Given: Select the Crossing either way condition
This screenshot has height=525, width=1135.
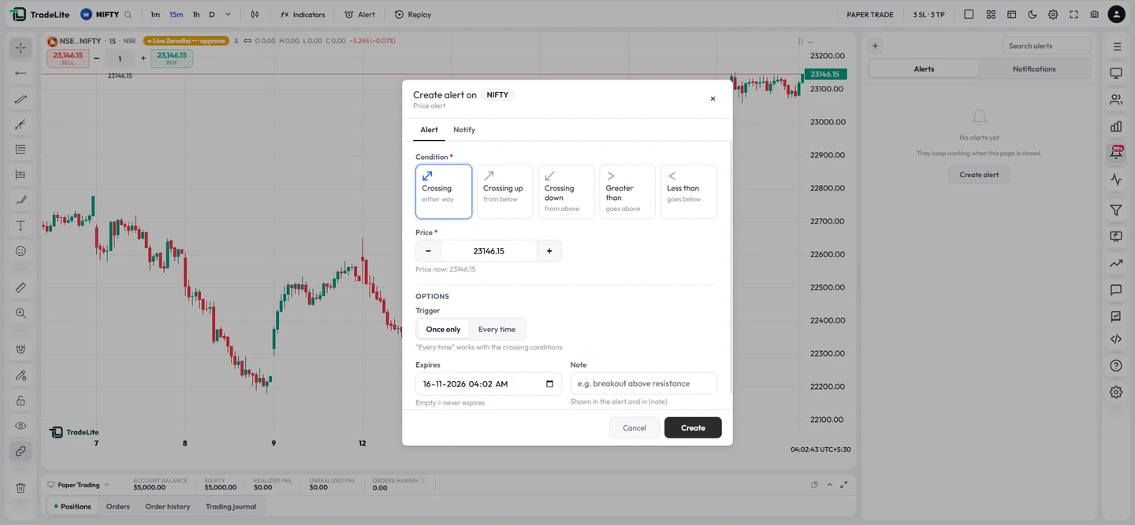Looking at the screenshot, I should tap(444, 191).
